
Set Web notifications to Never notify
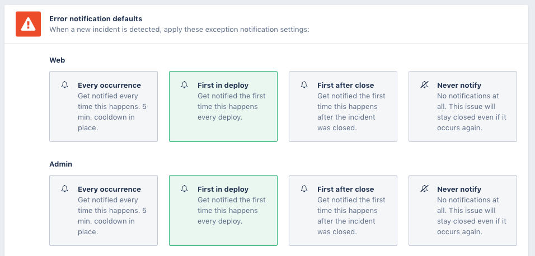463,107
